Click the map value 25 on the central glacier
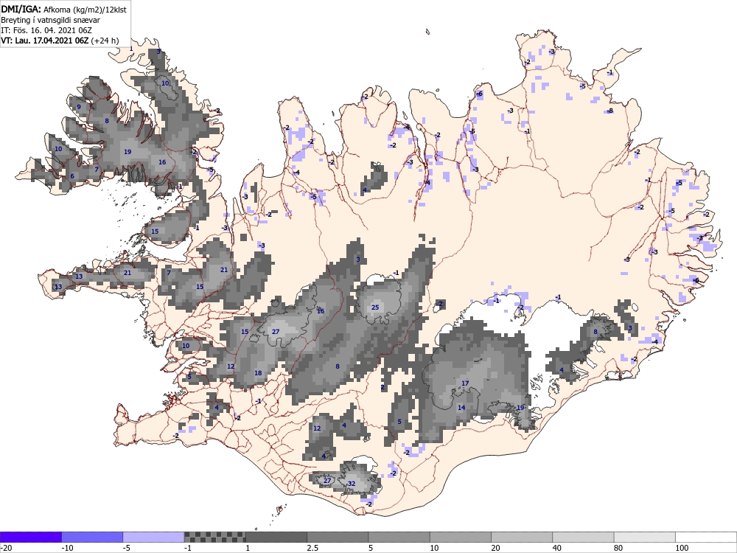Viewport: 737px width, 553px height. (375, 307)
